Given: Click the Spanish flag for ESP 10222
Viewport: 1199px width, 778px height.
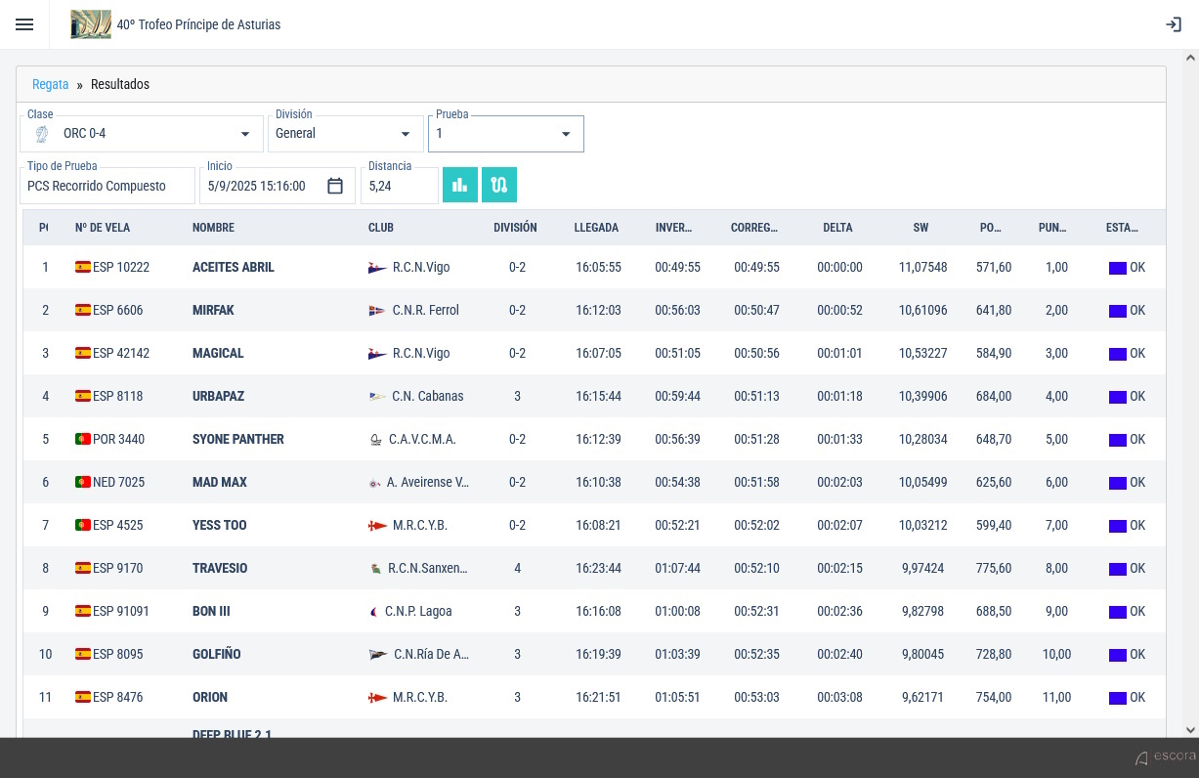Looking at the screenshot, I should tap(83, 267).
